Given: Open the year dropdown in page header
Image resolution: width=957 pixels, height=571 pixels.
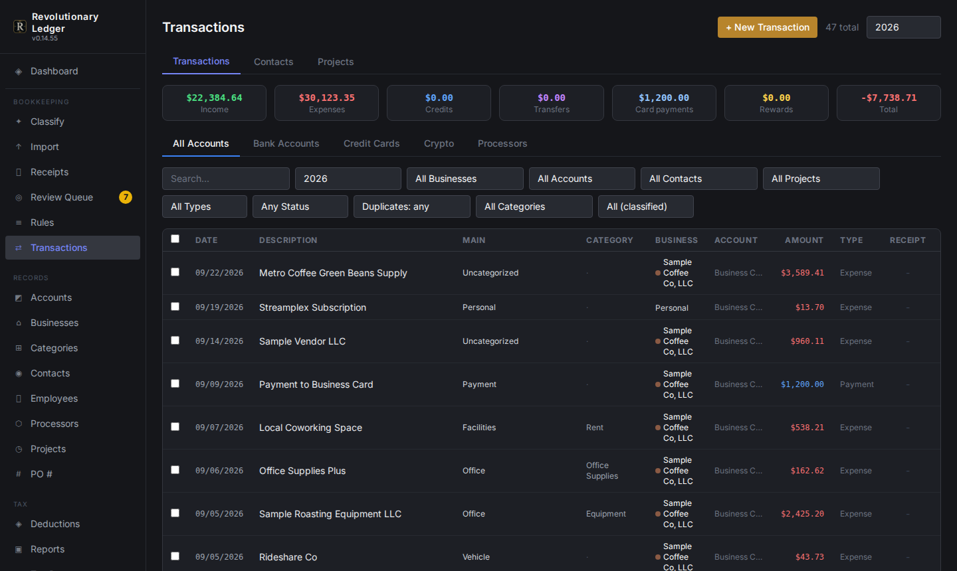Looking at the screenshot, I should pyautogui.click(x=904, y=27).
